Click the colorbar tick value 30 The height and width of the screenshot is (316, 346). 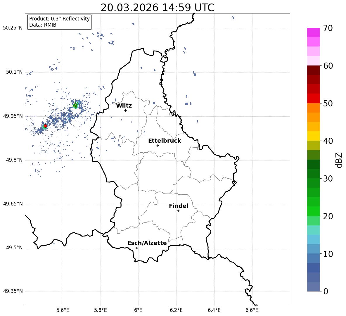328,179
